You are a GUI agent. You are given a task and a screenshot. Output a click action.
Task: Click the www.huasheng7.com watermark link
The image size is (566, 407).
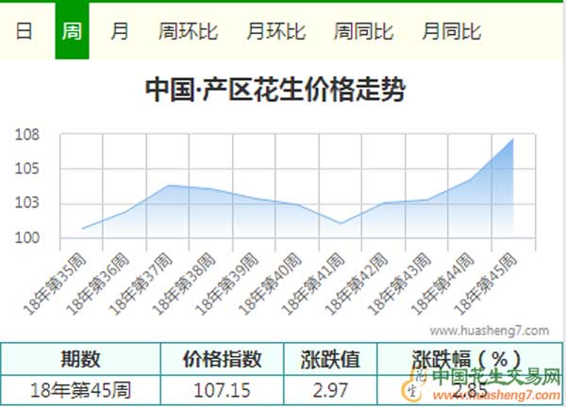(x=489, y=332)
